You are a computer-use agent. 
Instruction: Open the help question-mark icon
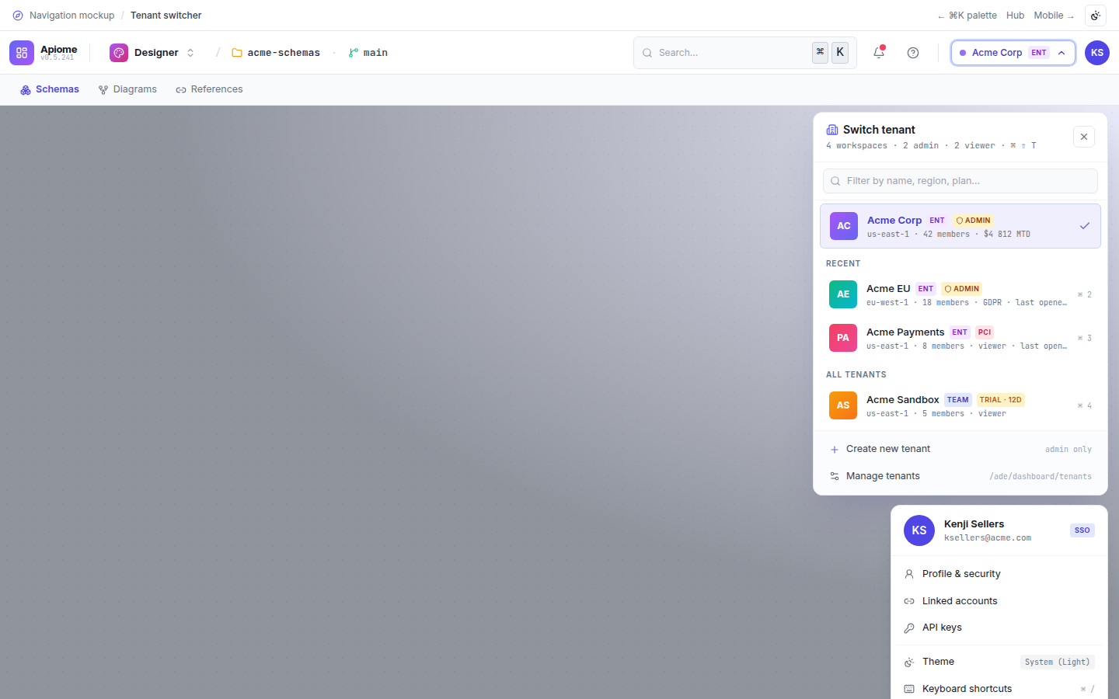[x=913, y=53]
